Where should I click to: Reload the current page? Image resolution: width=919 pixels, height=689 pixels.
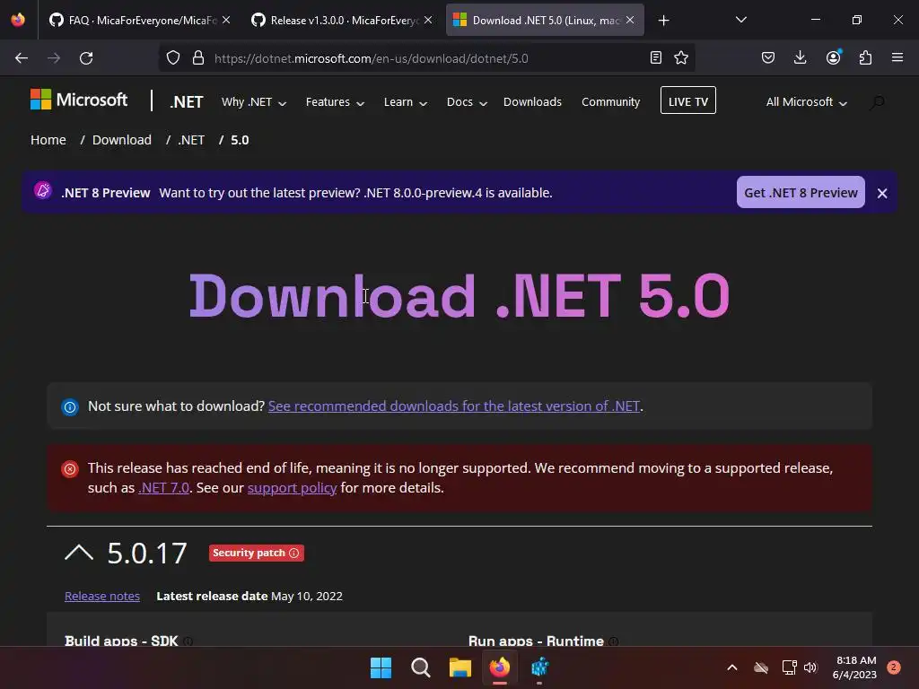click(x=86, y=58)
